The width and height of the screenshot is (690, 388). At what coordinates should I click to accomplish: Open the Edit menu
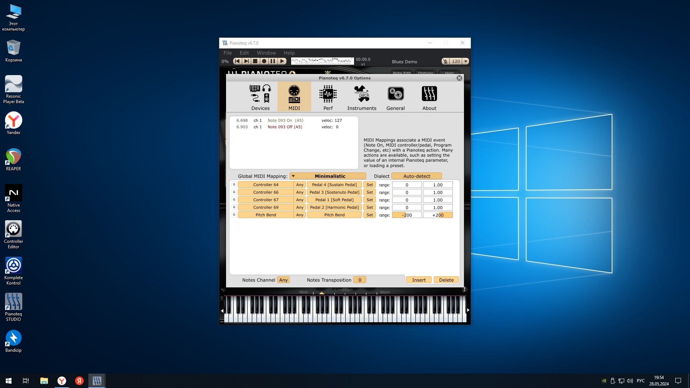[244, 53]
